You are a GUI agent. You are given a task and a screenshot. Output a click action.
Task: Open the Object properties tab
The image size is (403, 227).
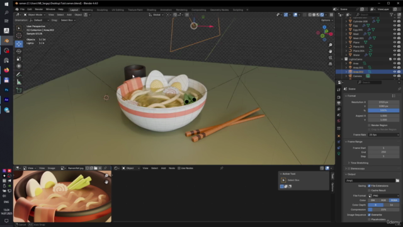[339, 136]
